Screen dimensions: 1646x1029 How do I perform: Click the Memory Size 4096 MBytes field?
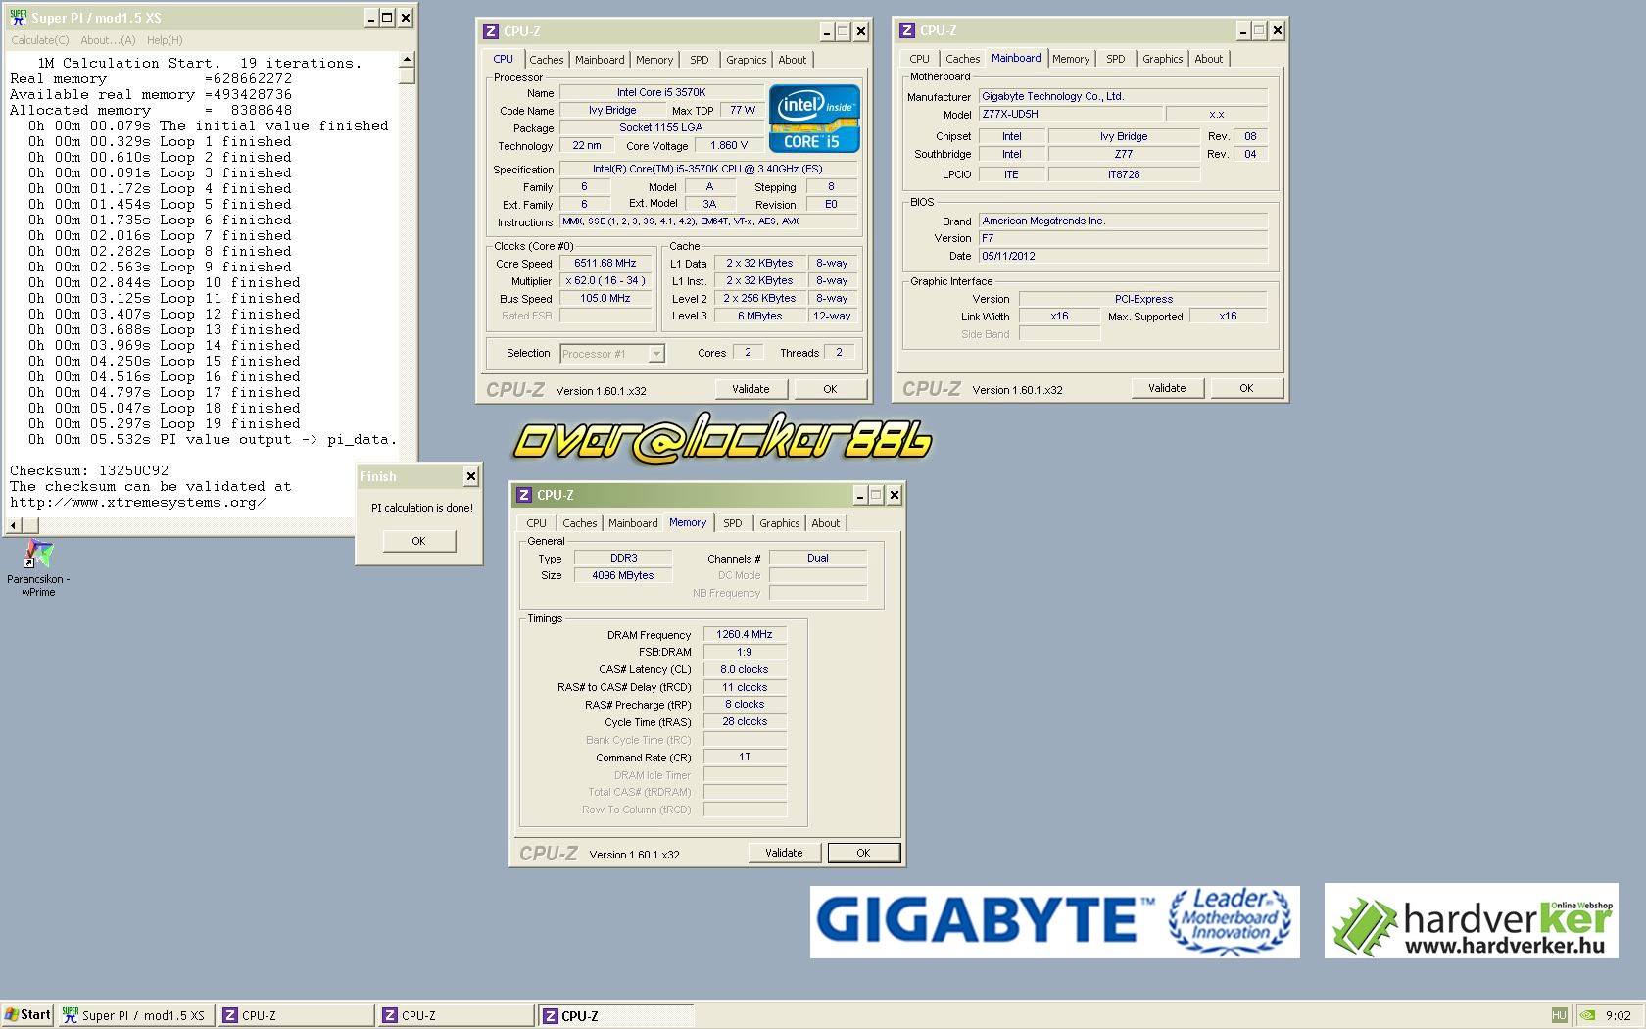coord(623,575)
